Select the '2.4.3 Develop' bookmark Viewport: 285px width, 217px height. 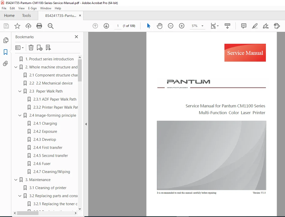pos(44,140)
